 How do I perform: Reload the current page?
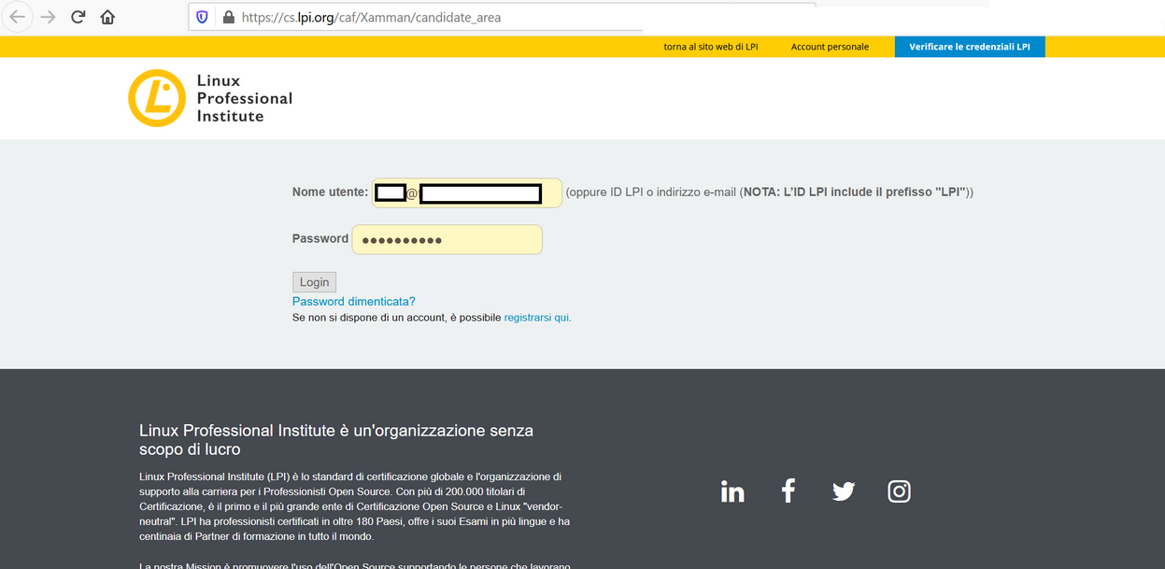(x=78, y=17)
